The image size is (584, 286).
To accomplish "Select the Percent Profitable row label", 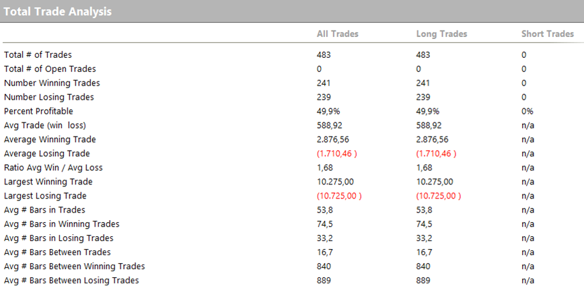I will pyautogui.click(x=38, y=111).
